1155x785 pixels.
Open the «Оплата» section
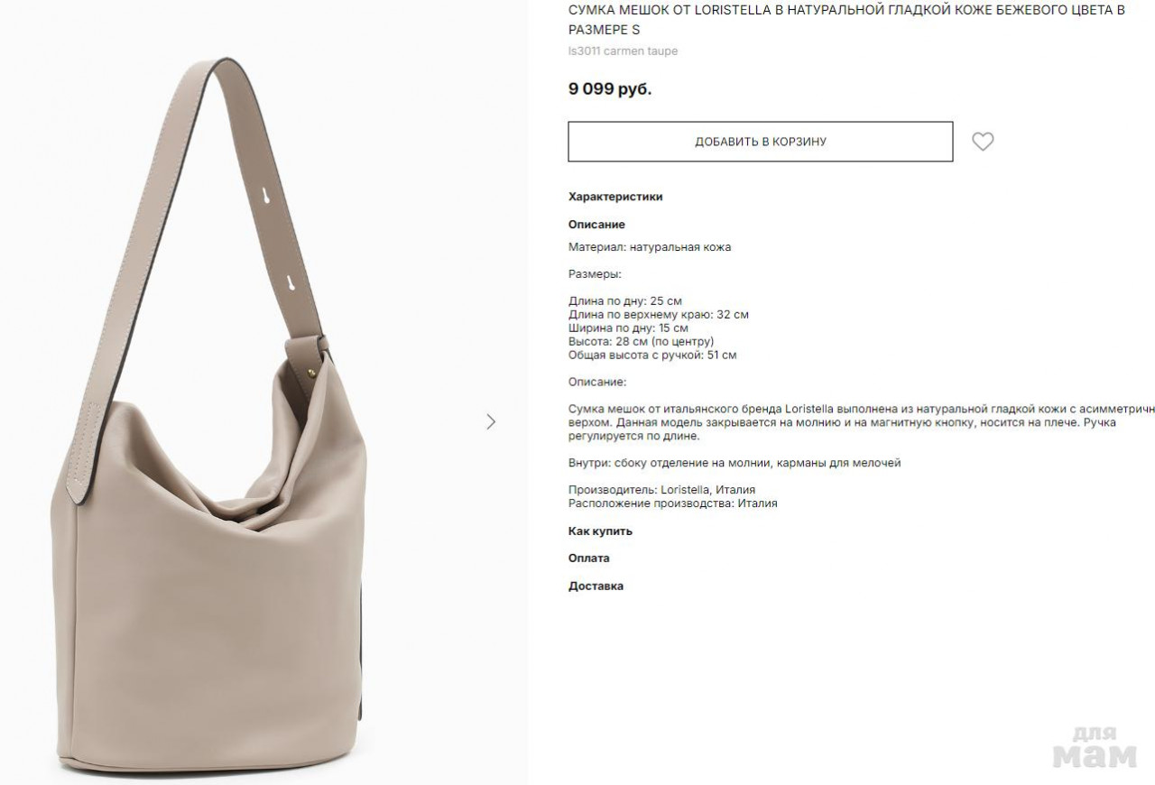click(x=588, y=559)
